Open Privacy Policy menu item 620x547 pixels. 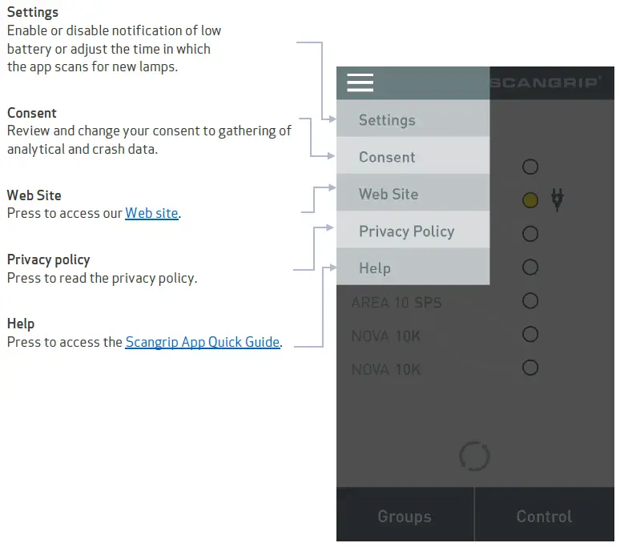coord(413,230)
